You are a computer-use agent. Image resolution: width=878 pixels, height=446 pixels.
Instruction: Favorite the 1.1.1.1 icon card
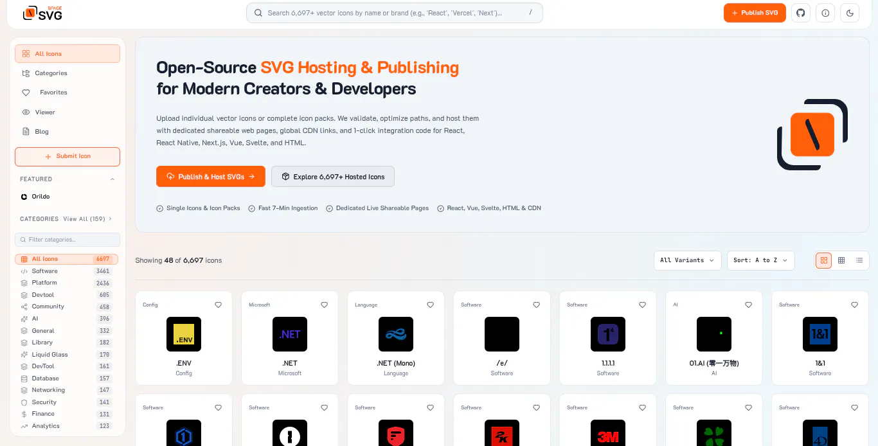643,305
